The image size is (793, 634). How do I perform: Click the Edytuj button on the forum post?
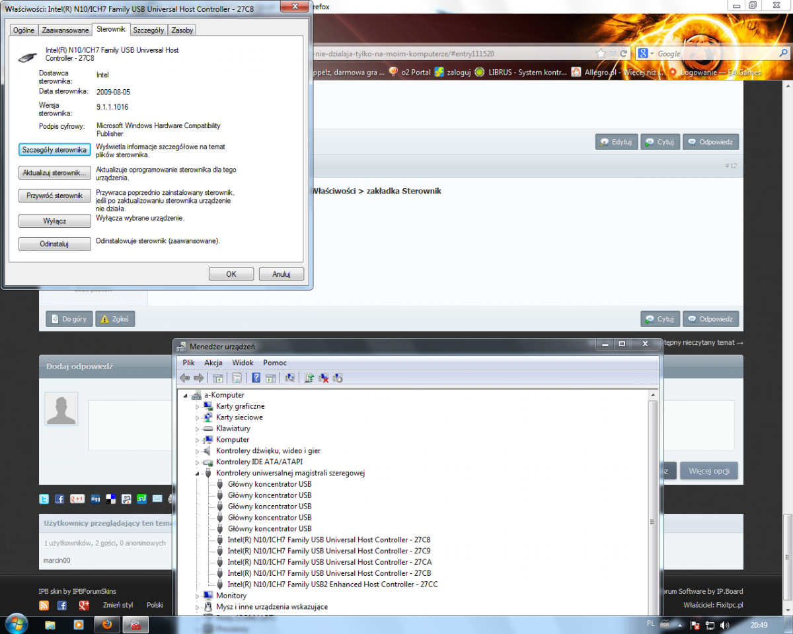(x=616, y=142)
